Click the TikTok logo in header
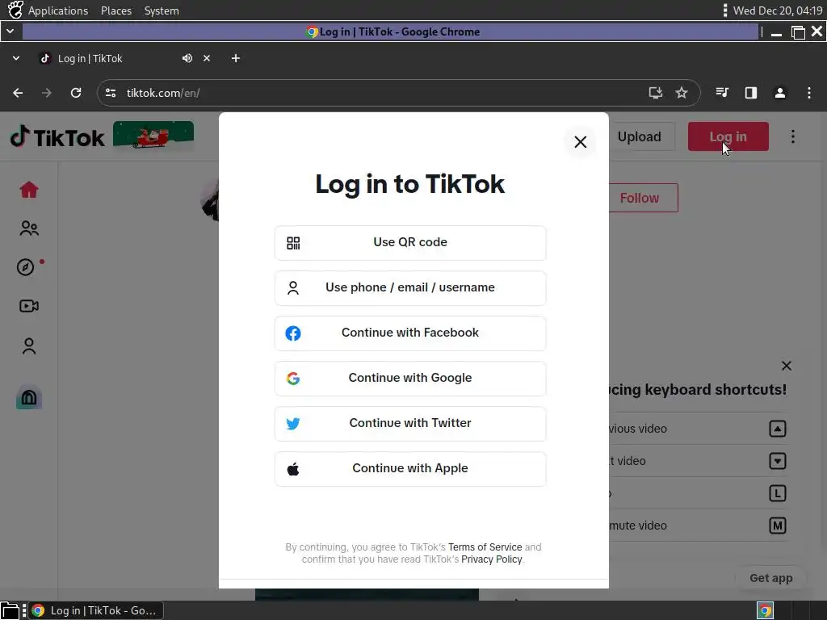This screenshot has width=827, height=620. coord(57,137)
